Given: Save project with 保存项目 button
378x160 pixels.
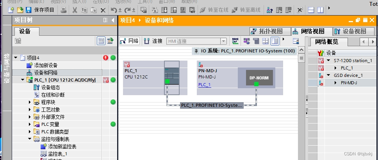Looking at the screenshot, I should (40, 10).
